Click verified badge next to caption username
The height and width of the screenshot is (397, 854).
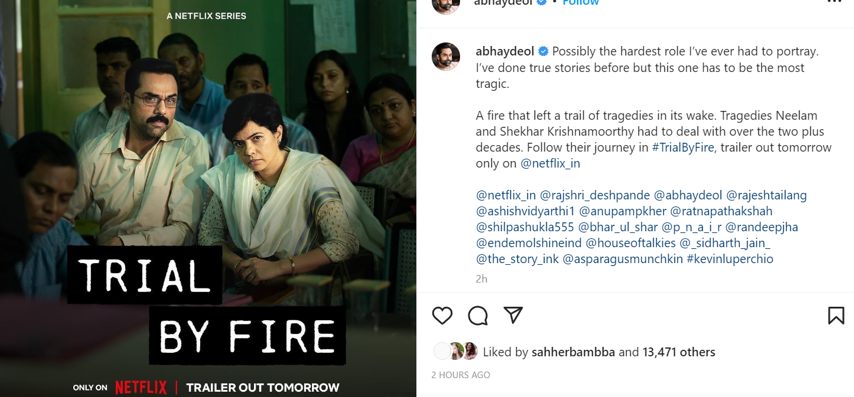[x=543, y=51]
